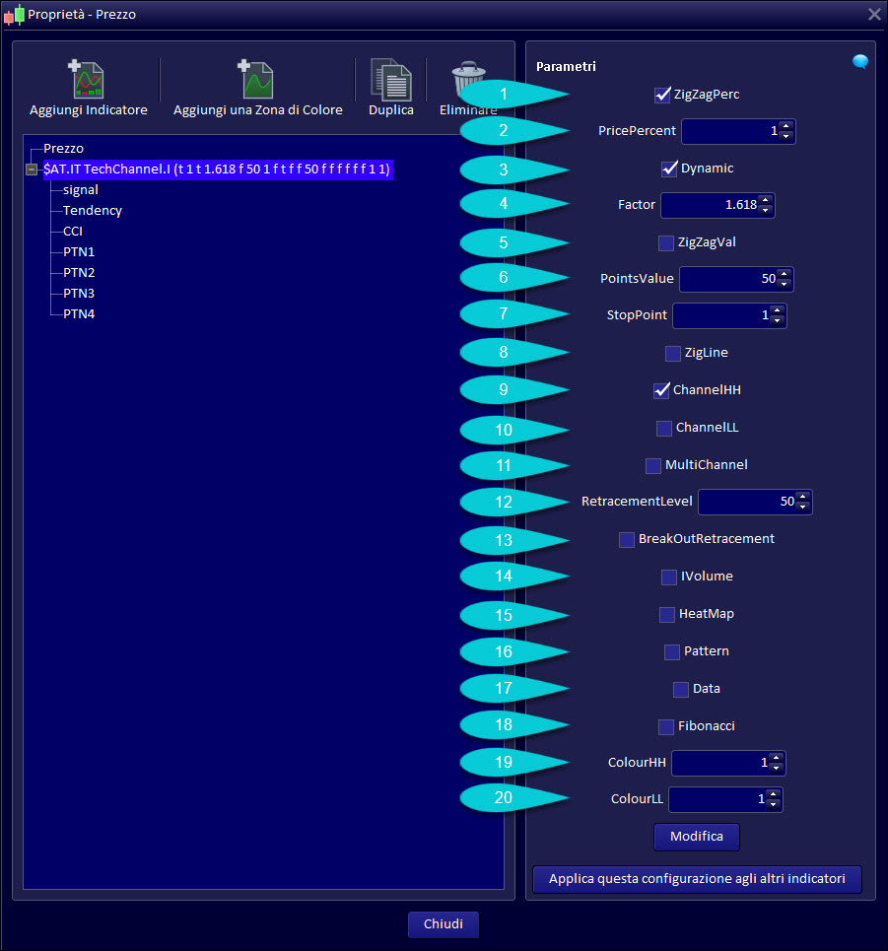This screenshot has height=951, width=888.
Task: Select the PTN1 tree item
Action: click(79, 251)
